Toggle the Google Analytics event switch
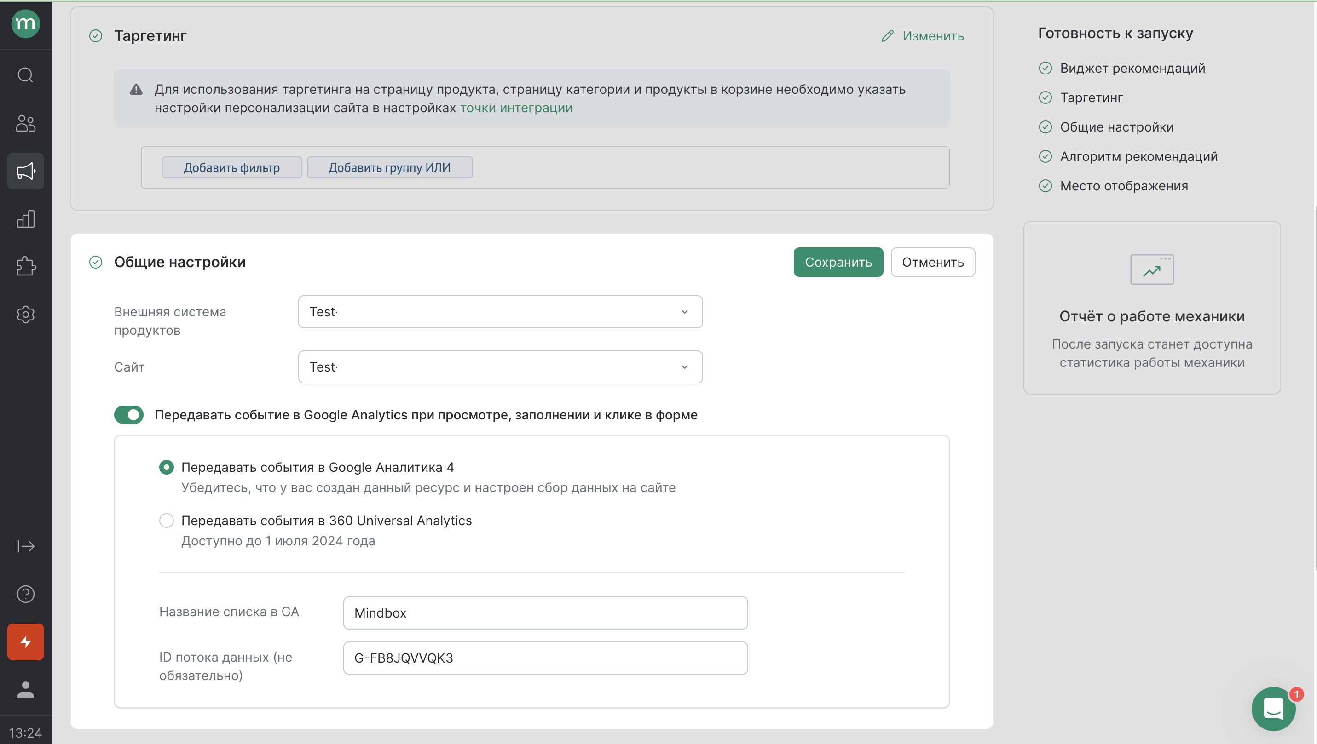 click(x=129, y=415)
